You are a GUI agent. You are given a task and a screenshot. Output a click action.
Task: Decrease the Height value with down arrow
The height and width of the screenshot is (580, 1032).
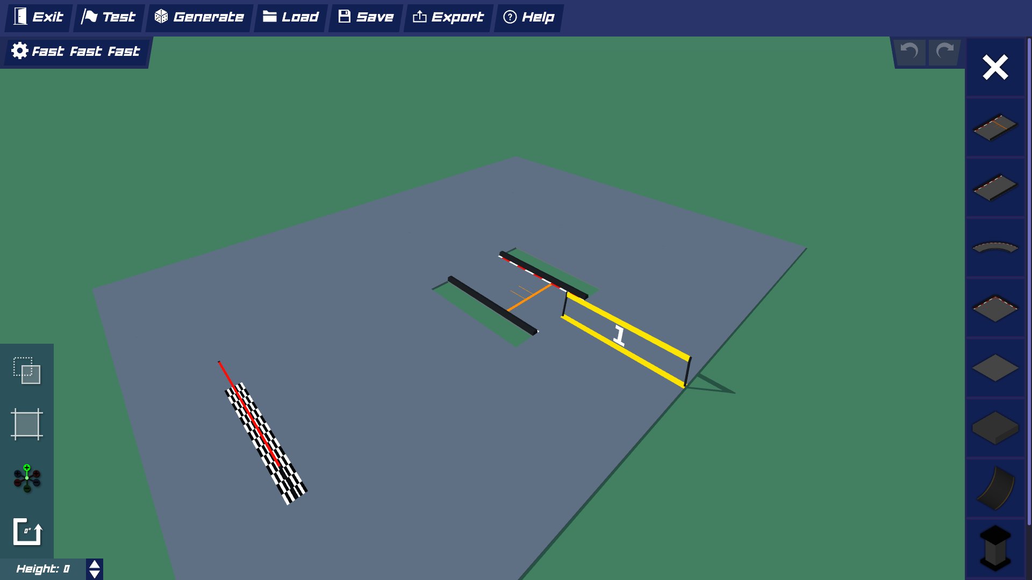tap(95, 575)
